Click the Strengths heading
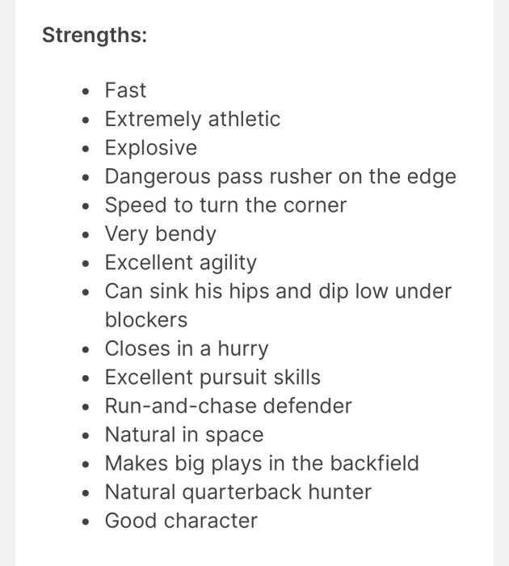509x566 pixels. coord(95,35)
